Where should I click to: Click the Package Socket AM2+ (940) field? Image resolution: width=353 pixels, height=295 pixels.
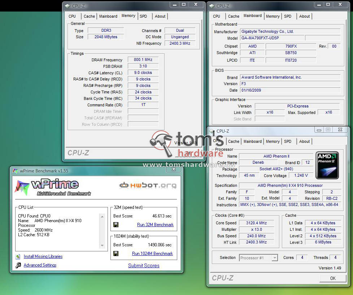(276, 169)
